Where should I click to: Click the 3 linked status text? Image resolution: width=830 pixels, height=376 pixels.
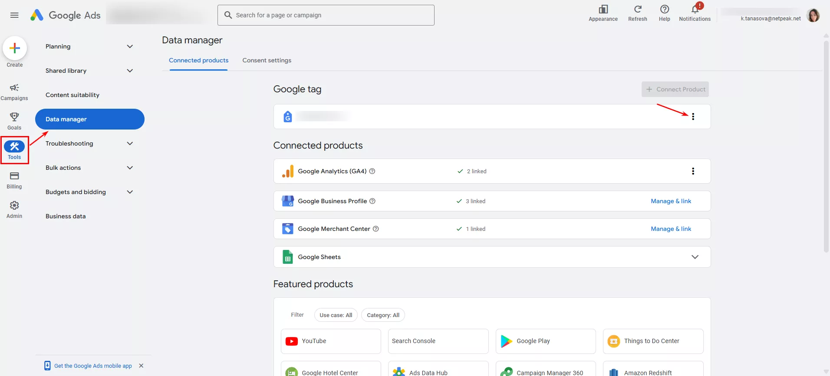tap(476, 201)
